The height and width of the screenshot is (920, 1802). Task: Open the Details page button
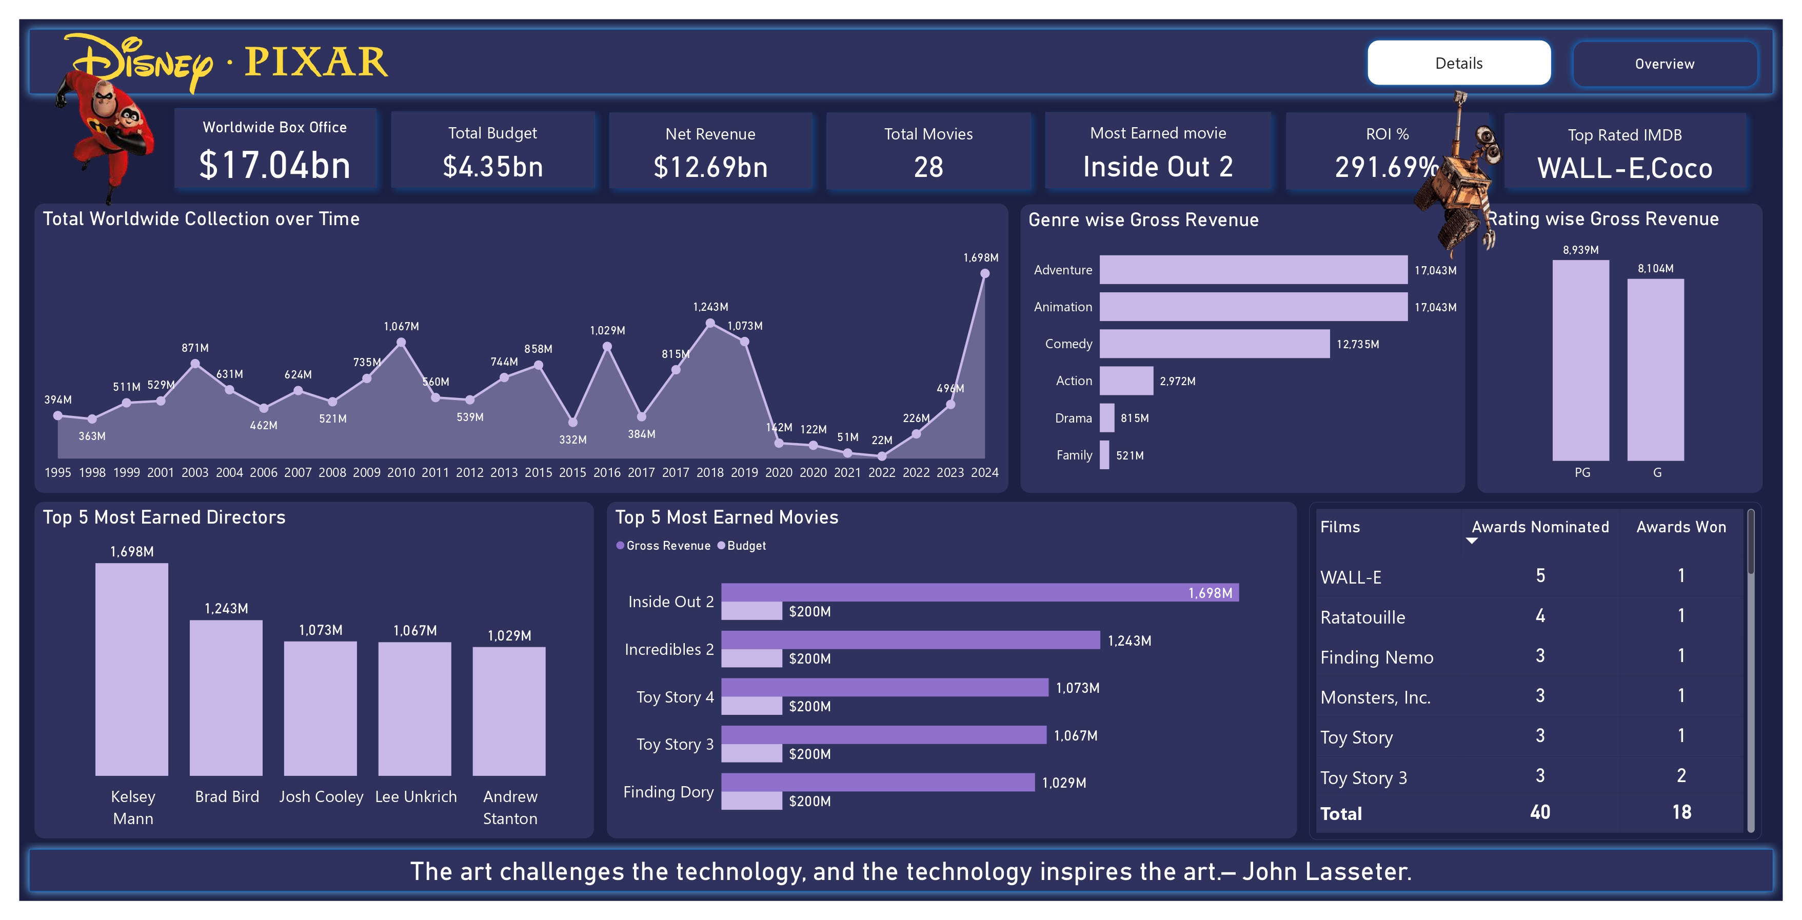(1458, 63)
